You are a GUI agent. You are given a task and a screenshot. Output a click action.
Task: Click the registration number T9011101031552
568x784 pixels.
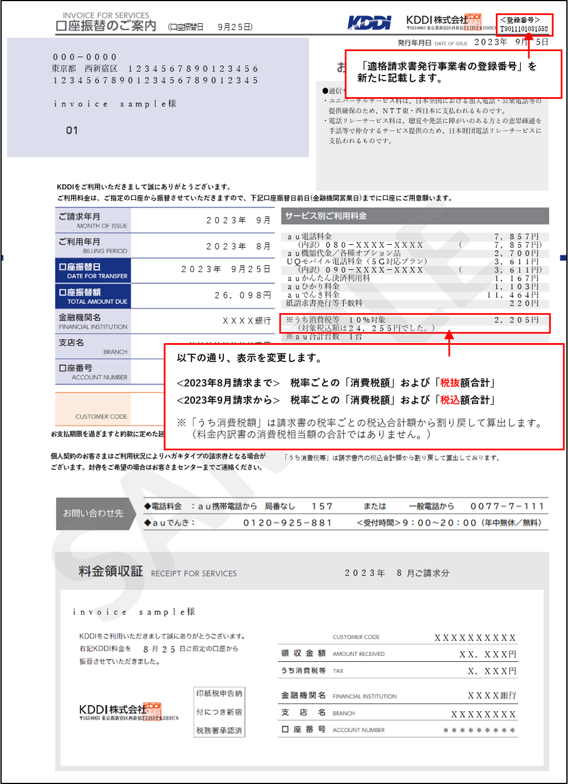click(524, 29)
